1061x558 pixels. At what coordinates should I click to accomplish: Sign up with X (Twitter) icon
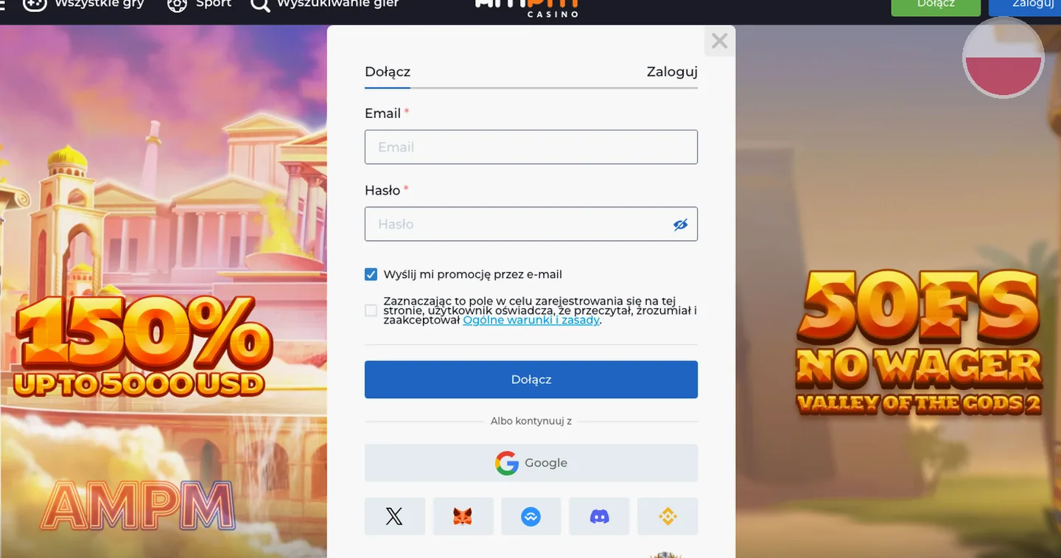(x=394, y=516)
